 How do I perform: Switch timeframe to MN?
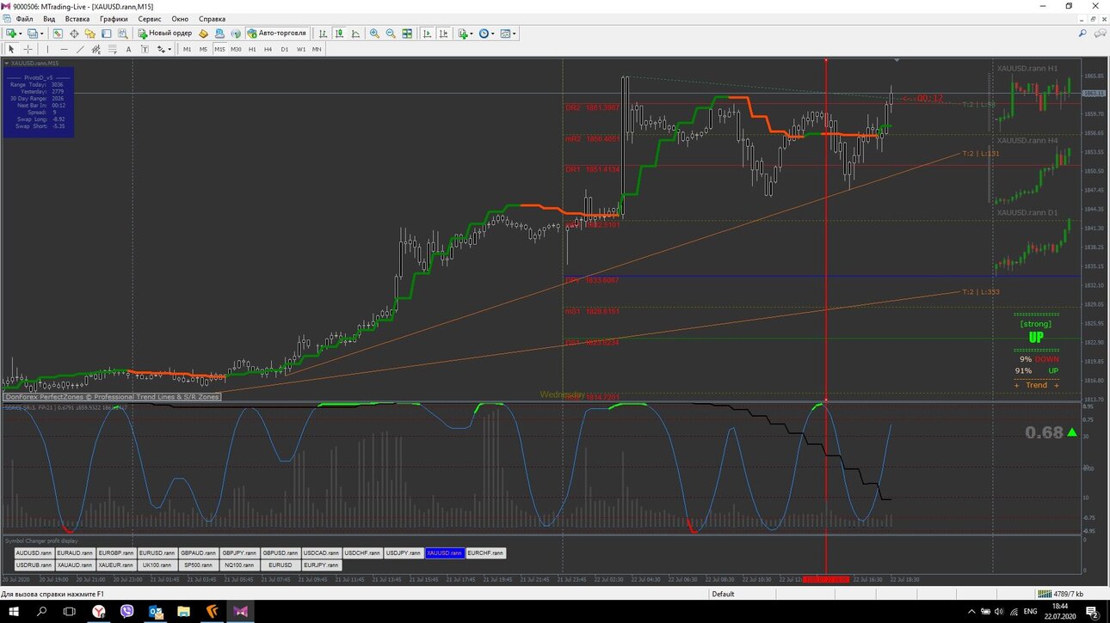click(317, 49)
